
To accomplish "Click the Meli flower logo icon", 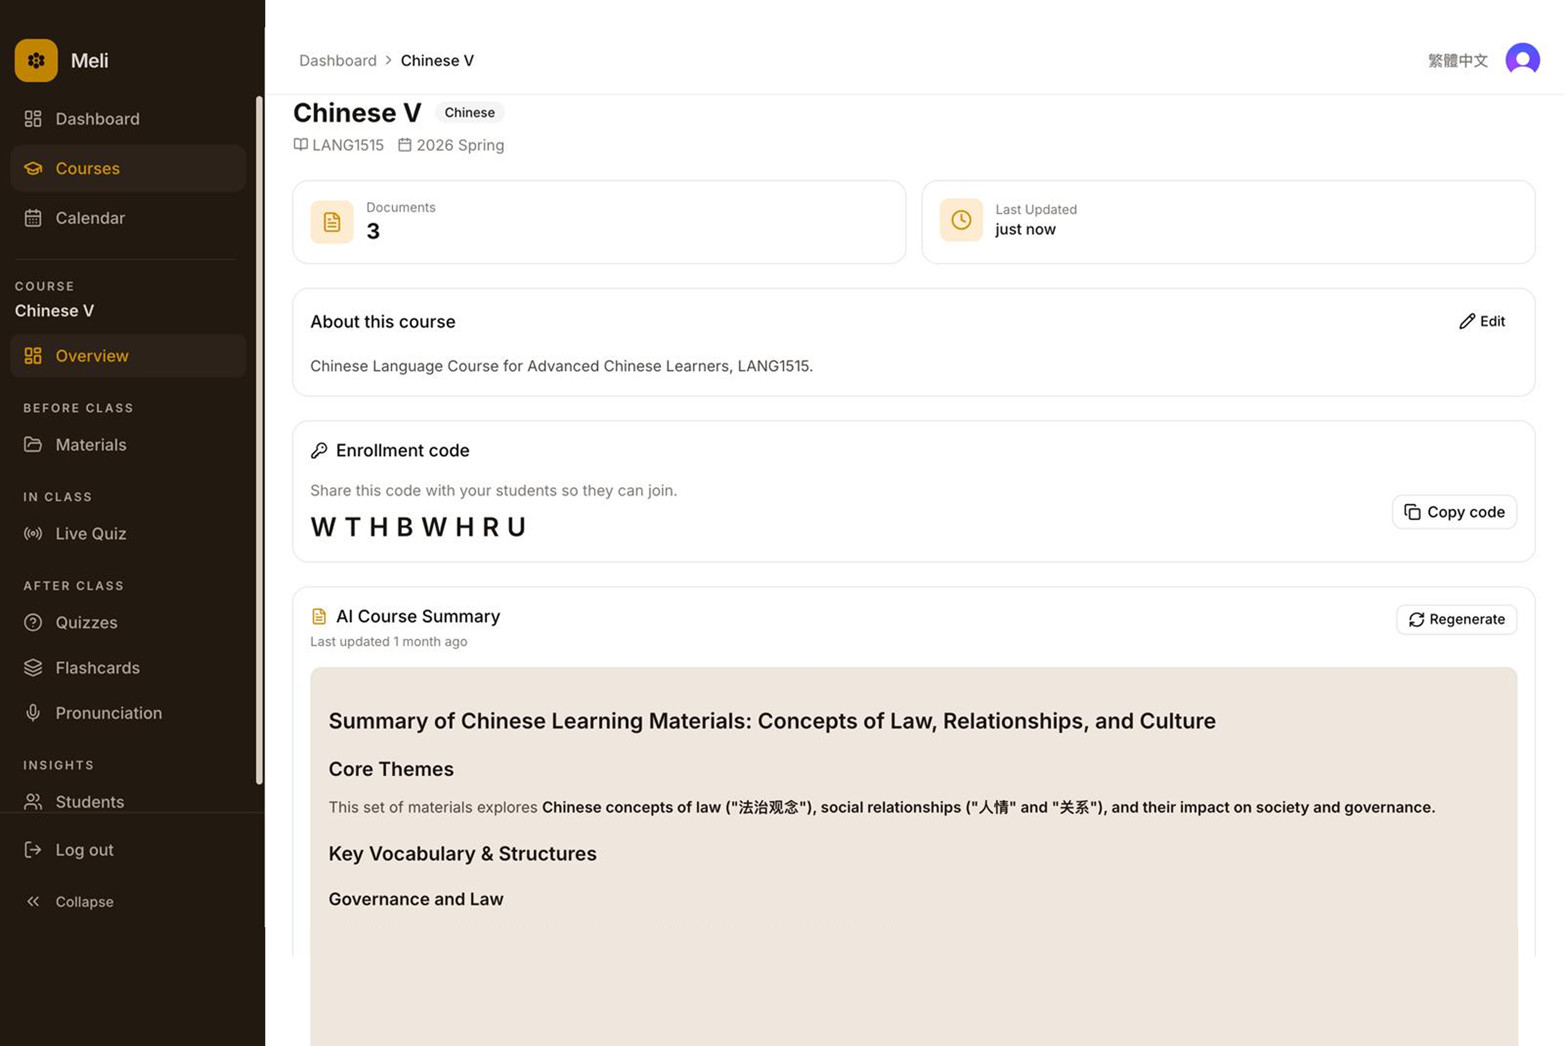I will 36,61.
